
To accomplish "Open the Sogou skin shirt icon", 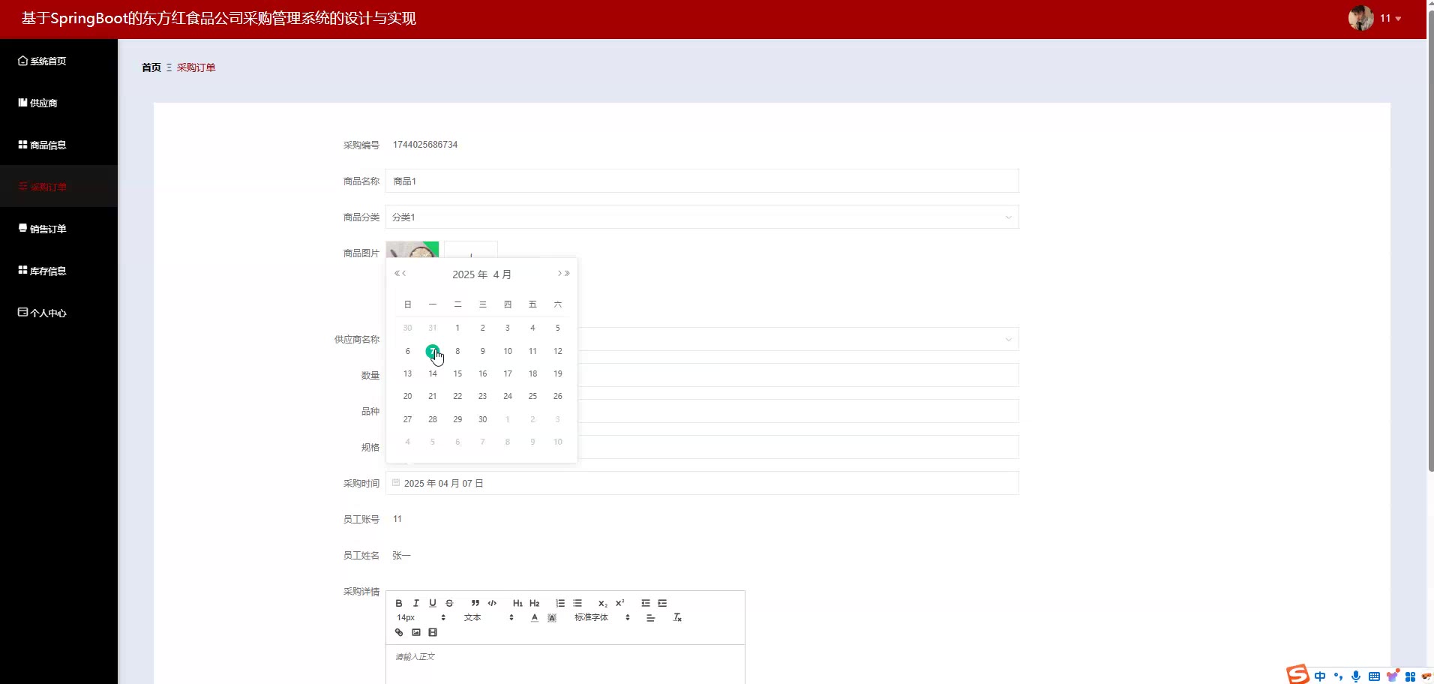I will [1393, 676].
